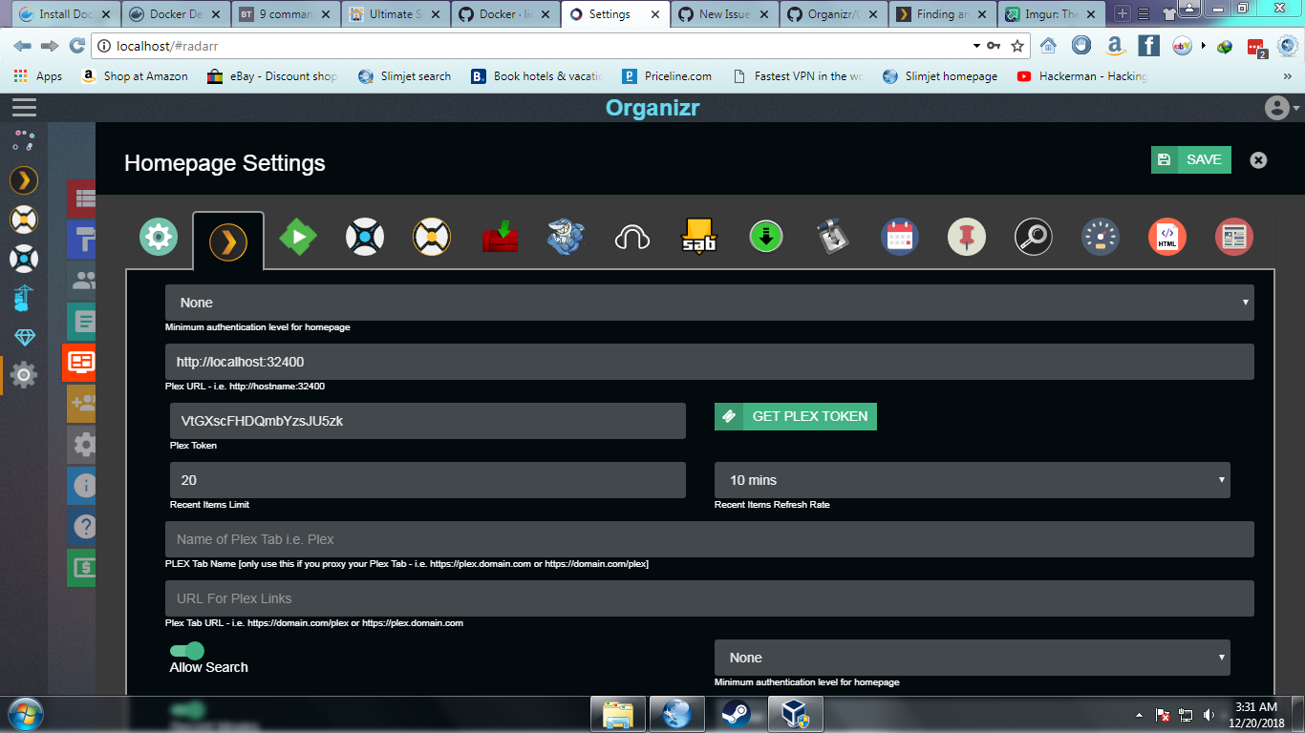This screenshot has width=1305, height=733.
Task: Open the speedtest gauge settings tab
Action: coord(1100,238)
